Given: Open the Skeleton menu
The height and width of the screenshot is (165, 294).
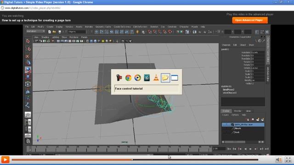Looking at the screenshot, I should (154, 27).
